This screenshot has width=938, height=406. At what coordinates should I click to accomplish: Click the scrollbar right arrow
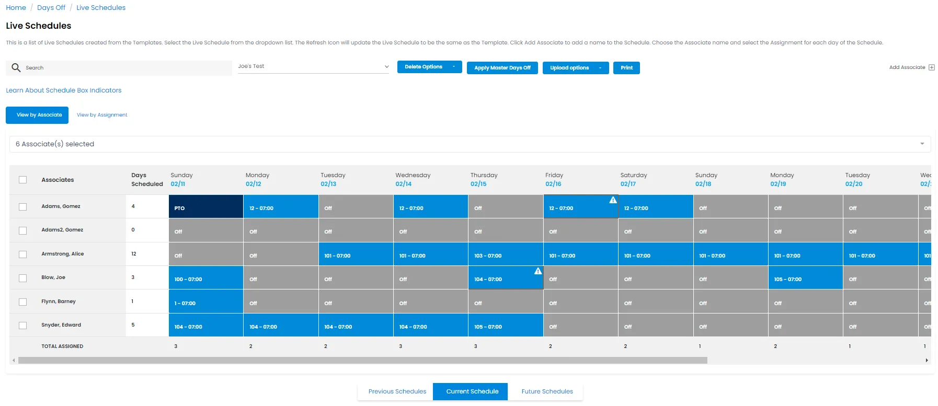point(927,361)
